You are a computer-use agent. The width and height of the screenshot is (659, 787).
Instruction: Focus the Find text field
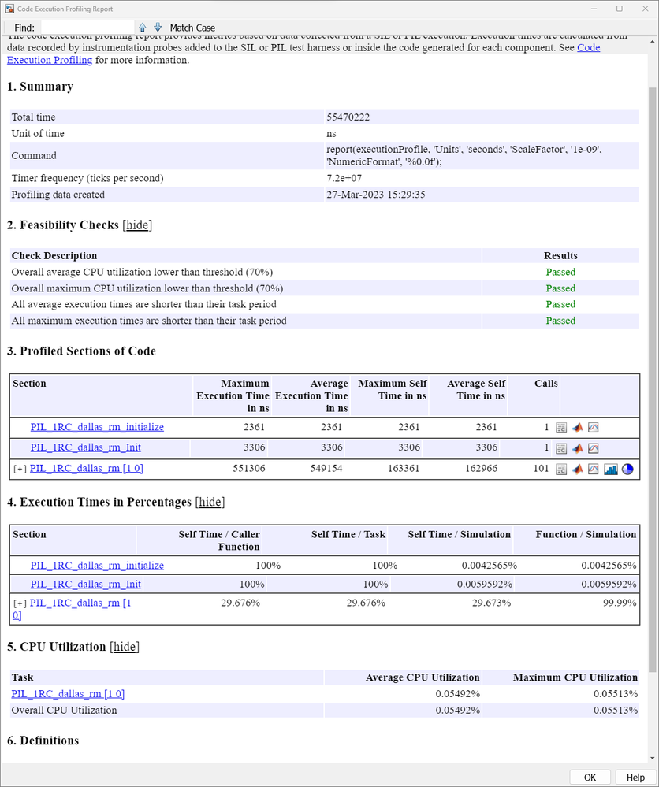[x=87, y=27]
